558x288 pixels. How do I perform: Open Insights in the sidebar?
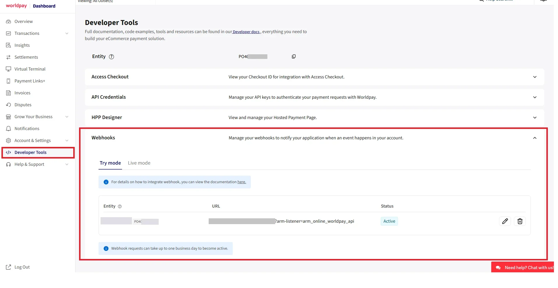[x=22, y=45]
